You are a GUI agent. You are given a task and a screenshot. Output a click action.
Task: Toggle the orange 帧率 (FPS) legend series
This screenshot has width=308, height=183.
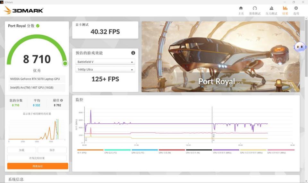pyautogui.click(x=90, y=151)
